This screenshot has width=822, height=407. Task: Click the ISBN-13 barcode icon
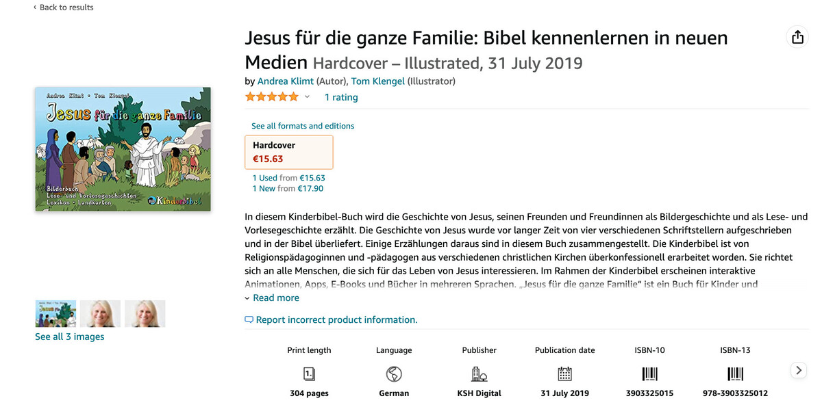735,373
